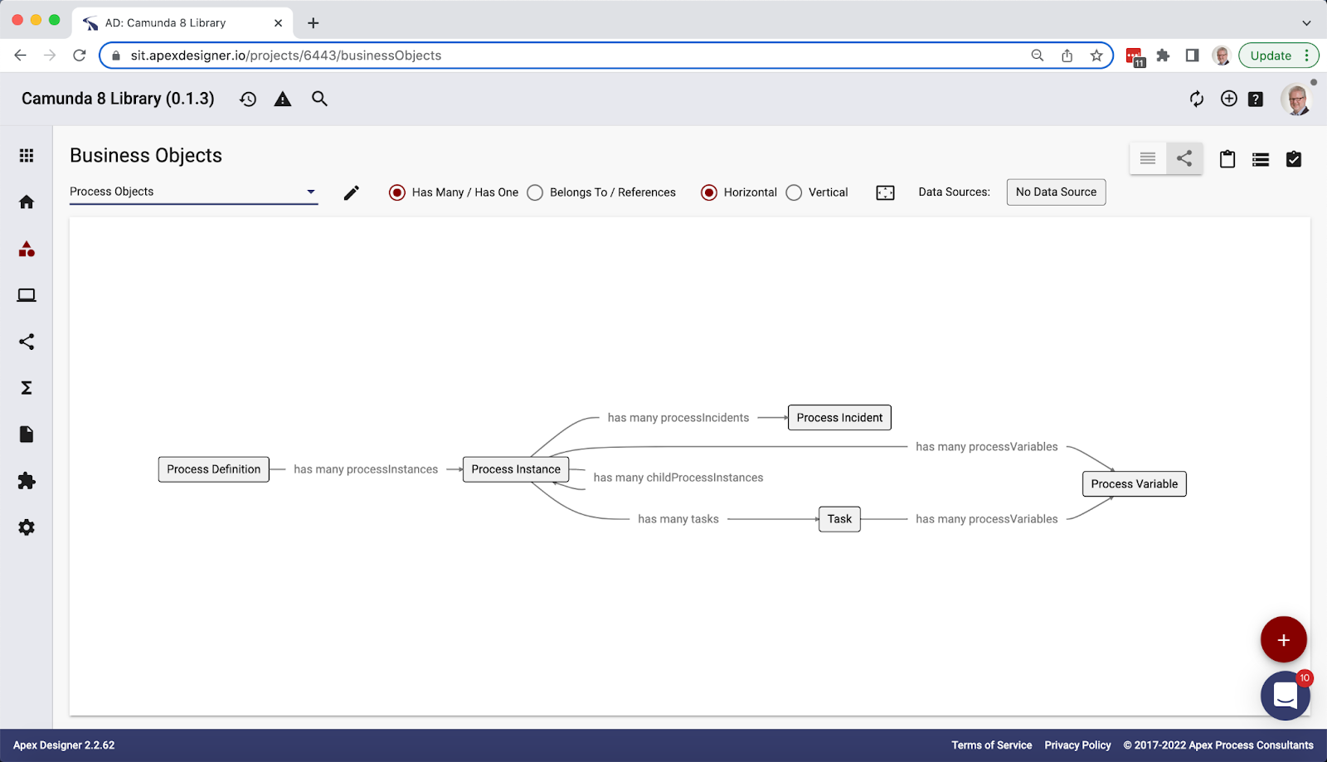Open Chrome three-dot Update menu
Viewport: 1327px width, 762px height.
point(1307,56)
